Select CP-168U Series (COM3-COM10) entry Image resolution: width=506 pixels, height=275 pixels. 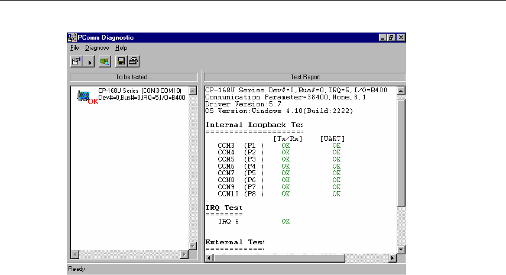(x=140, y=90)
